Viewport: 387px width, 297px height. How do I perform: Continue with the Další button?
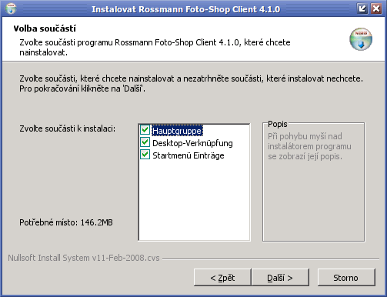click(x=280, y=277)
